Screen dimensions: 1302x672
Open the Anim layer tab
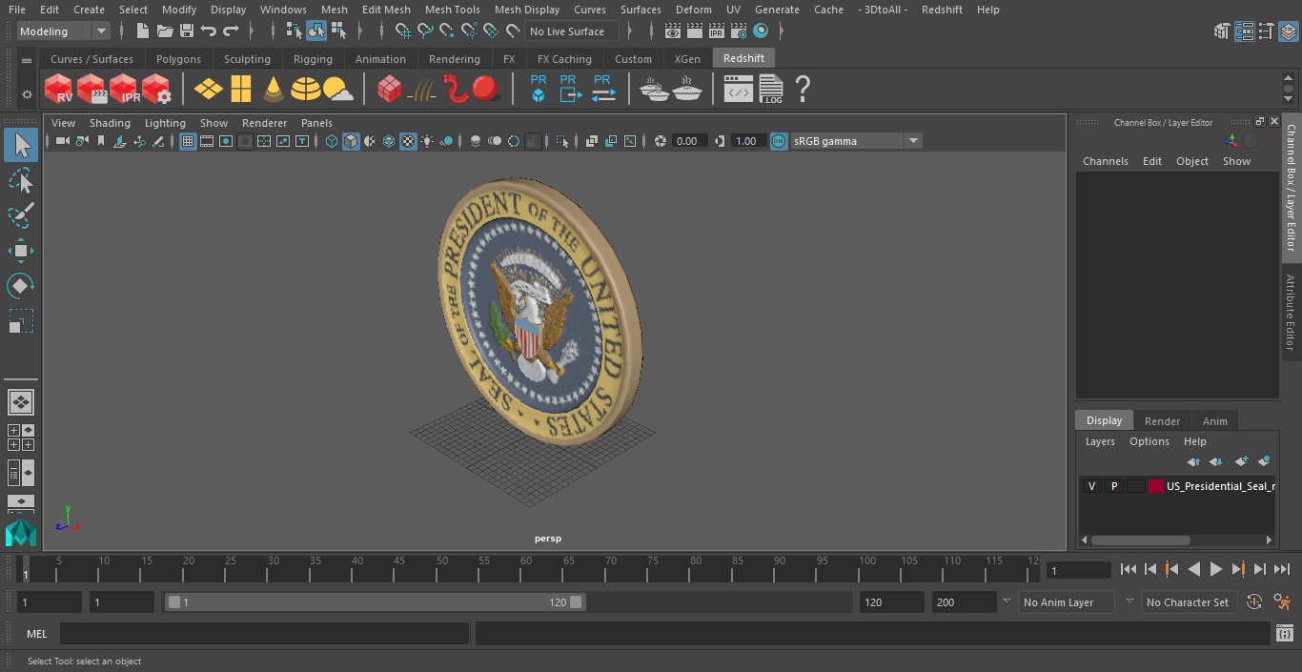(1214, 421)
